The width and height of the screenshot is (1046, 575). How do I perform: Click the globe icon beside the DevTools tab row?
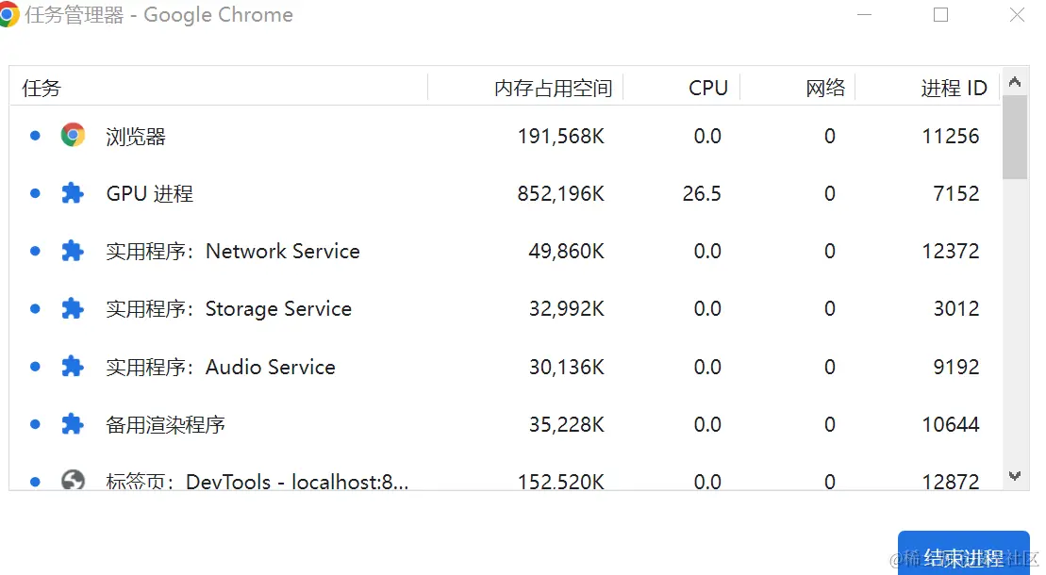pyautogui.click(x=73, y=481)
